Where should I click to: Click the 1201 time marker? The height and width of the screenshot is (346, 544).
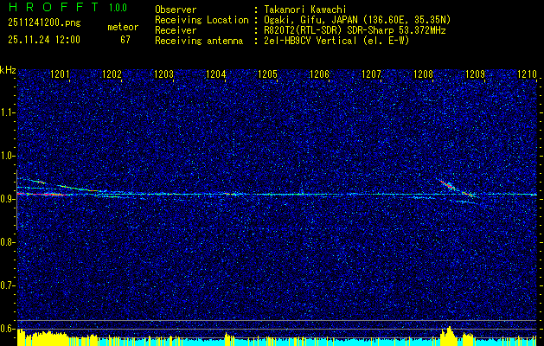[60, 74]
